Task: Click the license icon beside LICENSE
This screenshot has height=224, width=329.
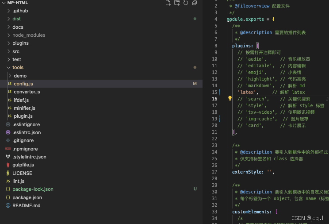Action: 8,173
